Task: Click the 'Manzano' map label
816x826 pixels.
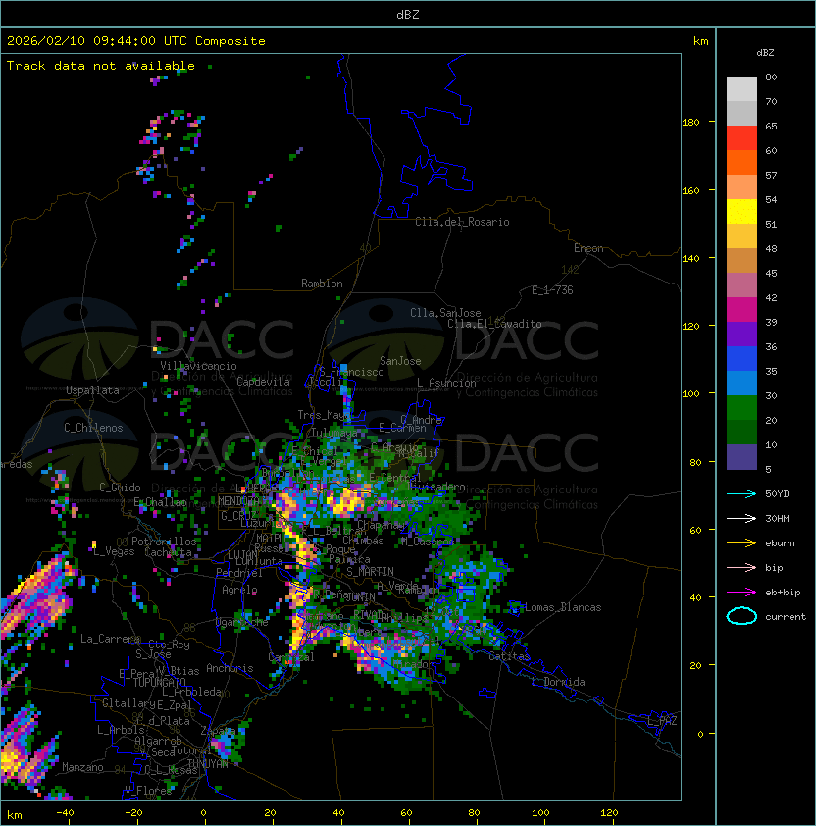Action: pos(82,767)
